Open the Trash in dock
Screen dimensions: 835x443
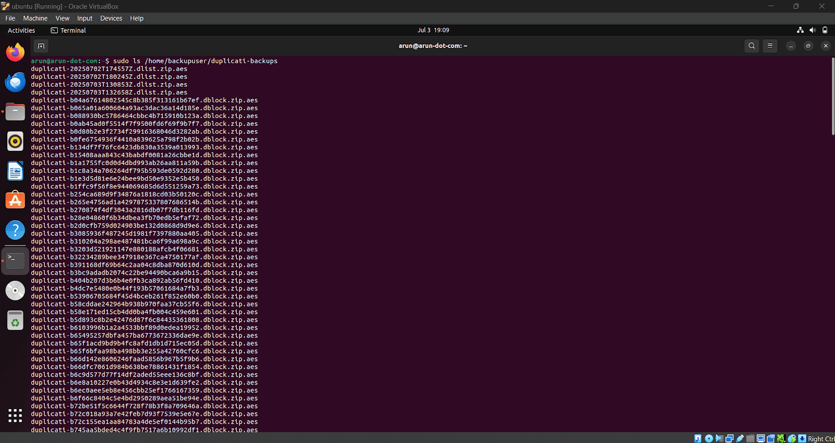pyautogui.click(x=15, y=320)
